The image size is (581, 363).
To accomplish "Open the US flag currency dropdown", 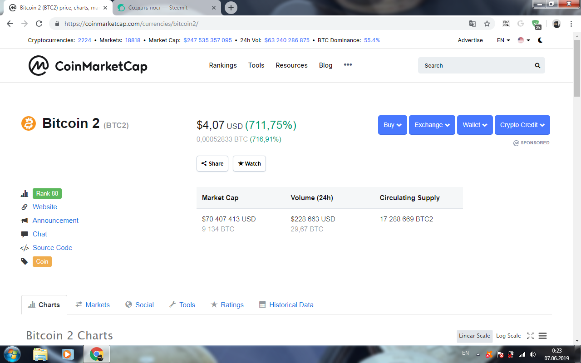I will point(524,40).
